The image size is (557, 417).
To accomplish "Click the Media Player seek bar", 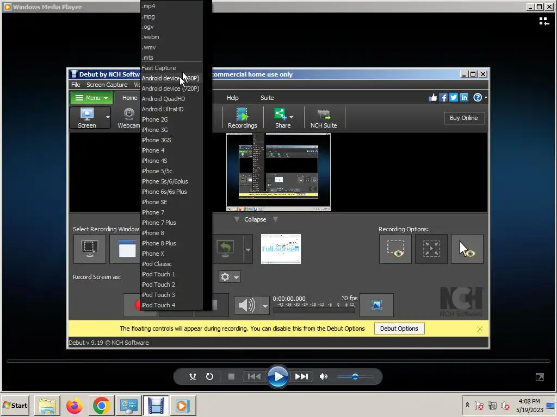I will point(278,361).
